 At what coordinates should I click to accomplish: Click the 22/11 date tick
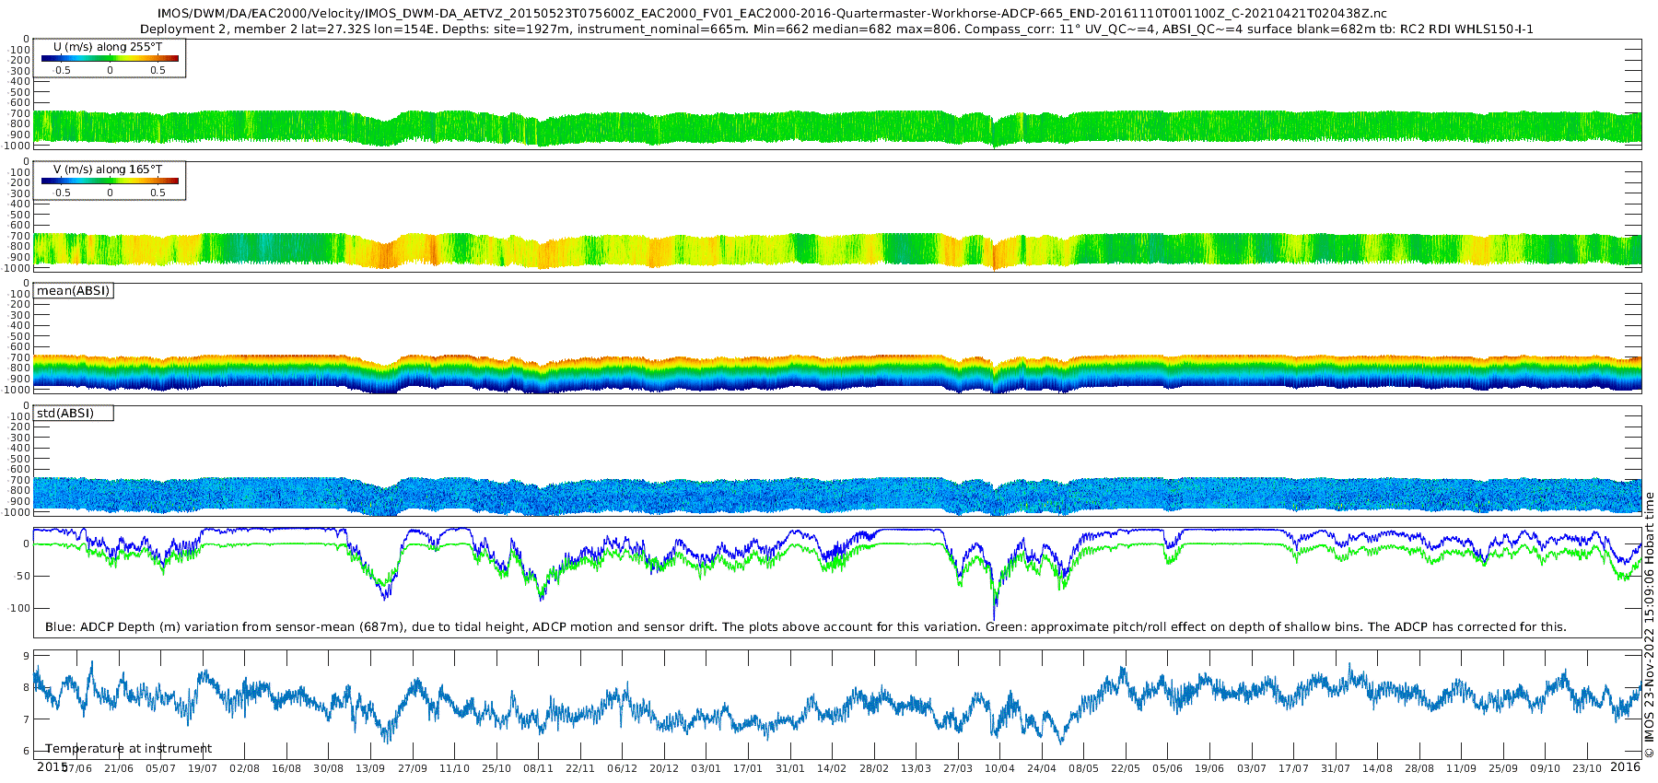click(579, 768)
